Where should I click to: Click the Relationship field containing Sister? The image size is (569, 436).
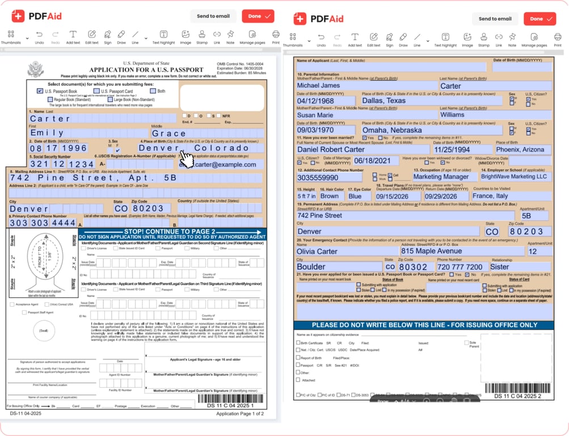coord(520,267)
